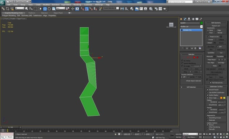The width and height of the screenshot is (229, 139).
Task: Expand the Soft Selection rollout
Action: tap(191, 87)
